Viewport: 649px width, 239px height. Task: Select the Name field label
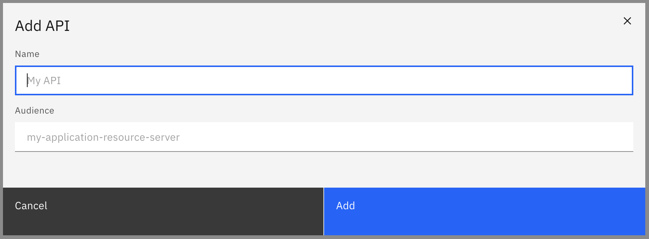point(27,54)
